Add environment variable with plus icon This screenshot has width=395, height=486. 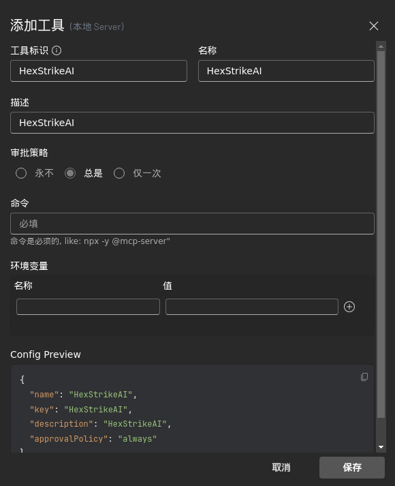click(349, 307)
